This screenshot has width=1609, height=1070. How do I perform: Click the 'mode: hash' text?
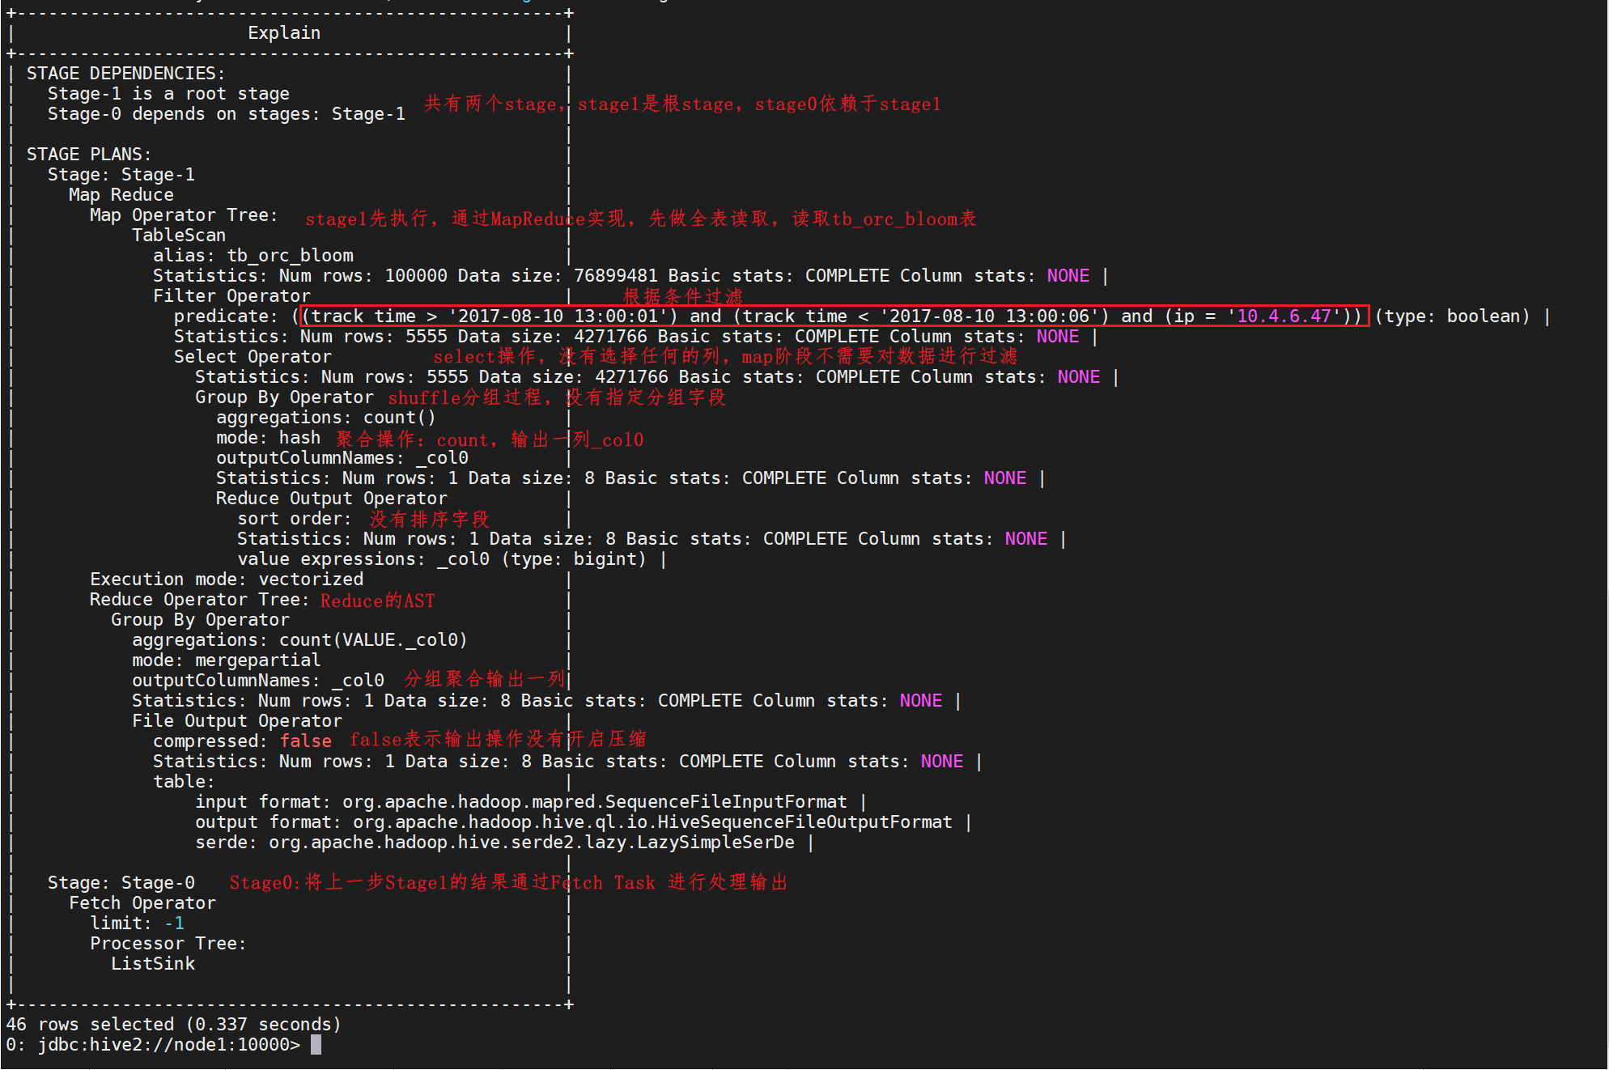point(269,438)
